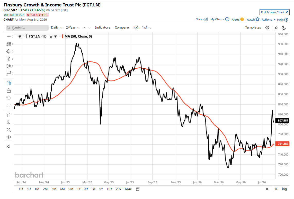Expand line tool options arrow
This screenshot has width=294, height=199.
(13, 37)
